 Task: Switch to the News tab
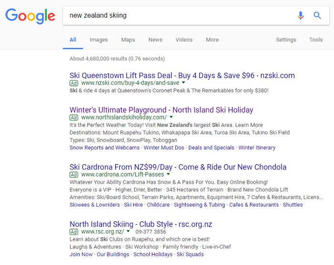(155, 39)
